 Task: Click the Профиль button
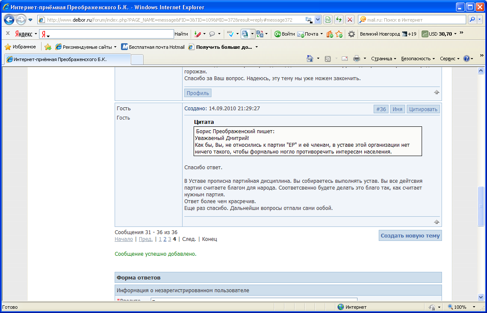click(198, 93)
